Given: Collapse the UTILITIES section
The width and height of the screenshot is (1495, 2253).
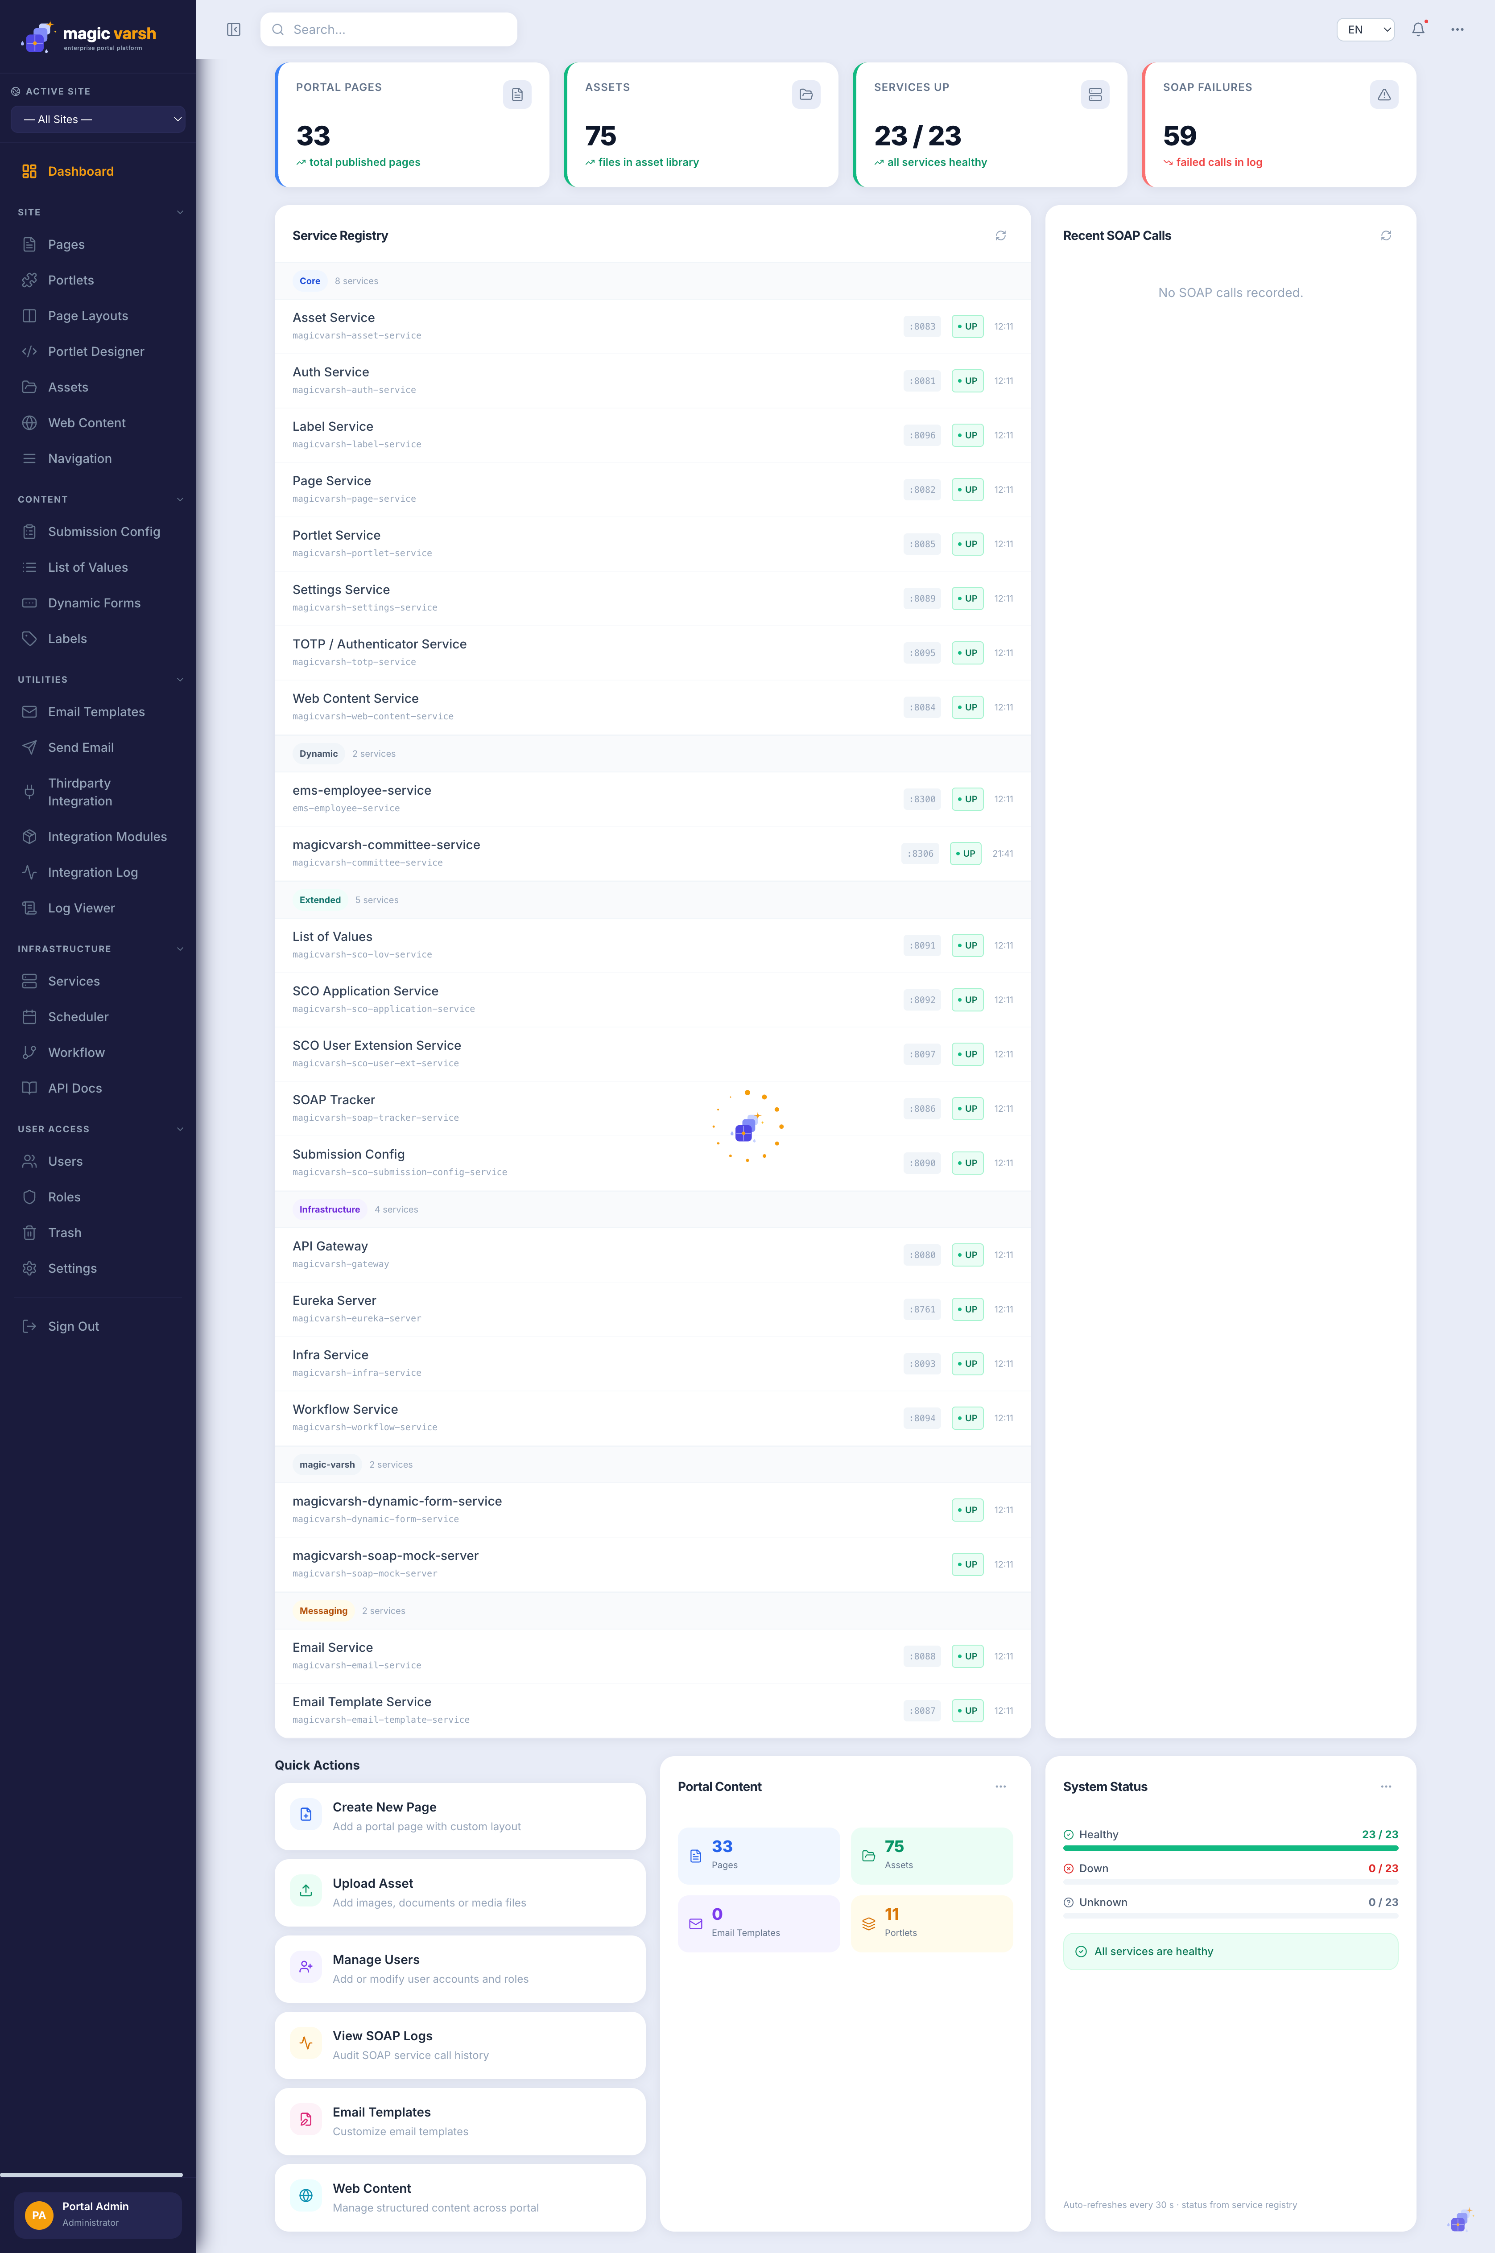Looking at the screenshot, I should (x=179, y=680).
